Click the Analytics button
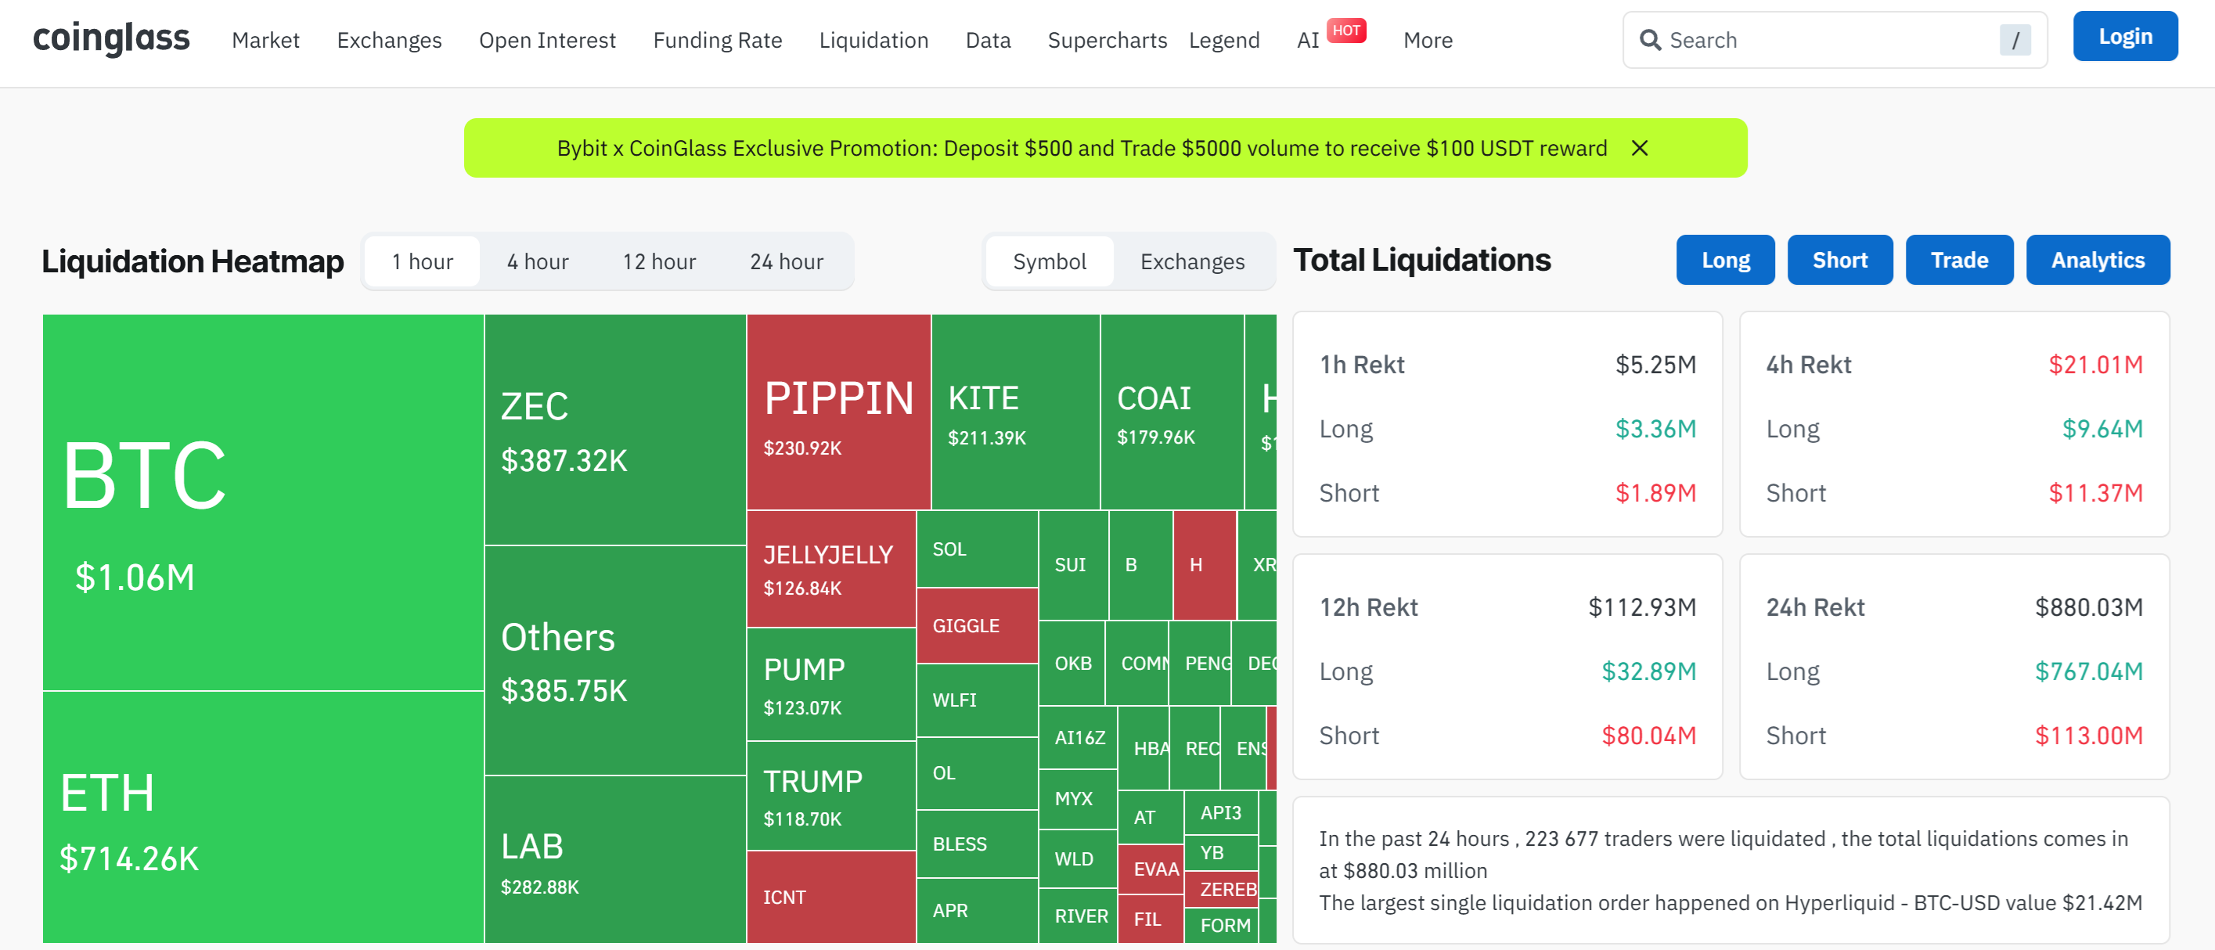Image resolution: width=2215 pixels, height=950 pixels. coord(2097,260)
